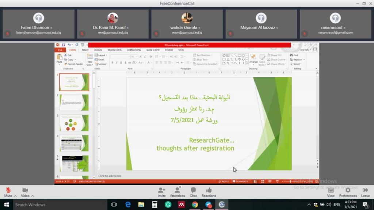
Task: Expand the video options arrow beside Video
Action: (33, 196)
